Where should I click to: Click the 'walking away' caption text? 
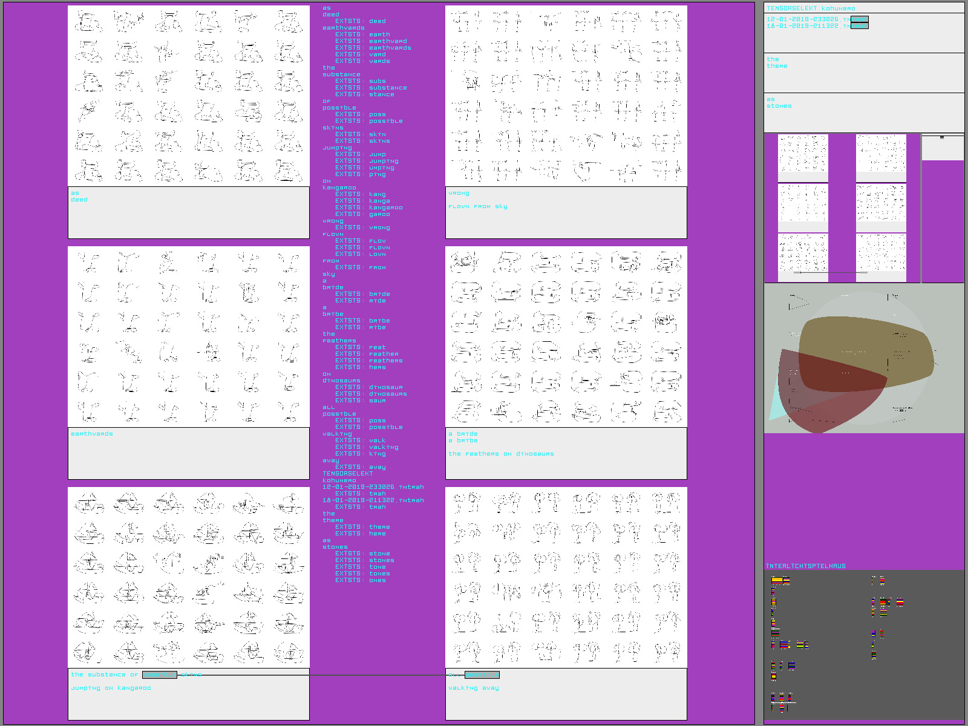(x=474, y=688)
